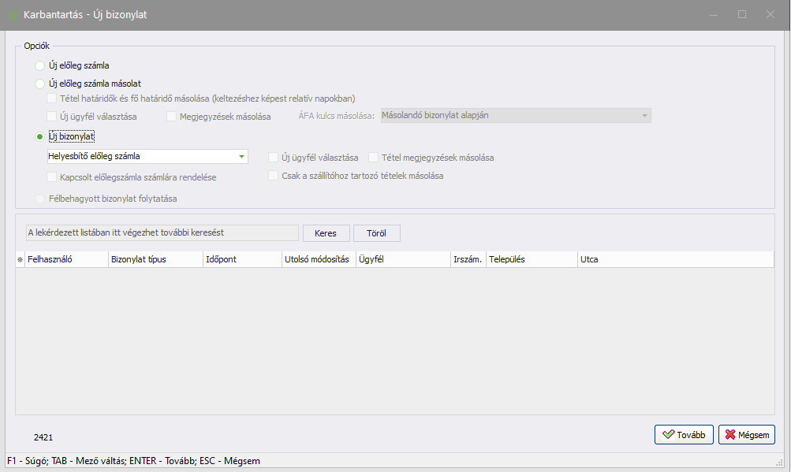Check Csak a szállítóhoz tartozó tételek másolása
Image resolution: width=791 pixels, height=472 pixels.
point(274,176)
